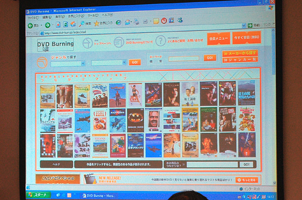
Task: Open the Favorites (お気に入り) menu
Action: pyautogui.click(x=76, y=16)
